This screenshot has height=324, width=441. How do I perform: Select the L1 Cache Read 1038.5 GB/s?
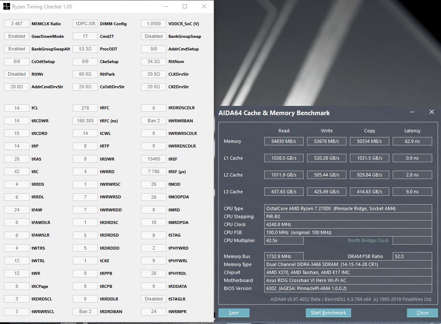(x=284, y=158)
